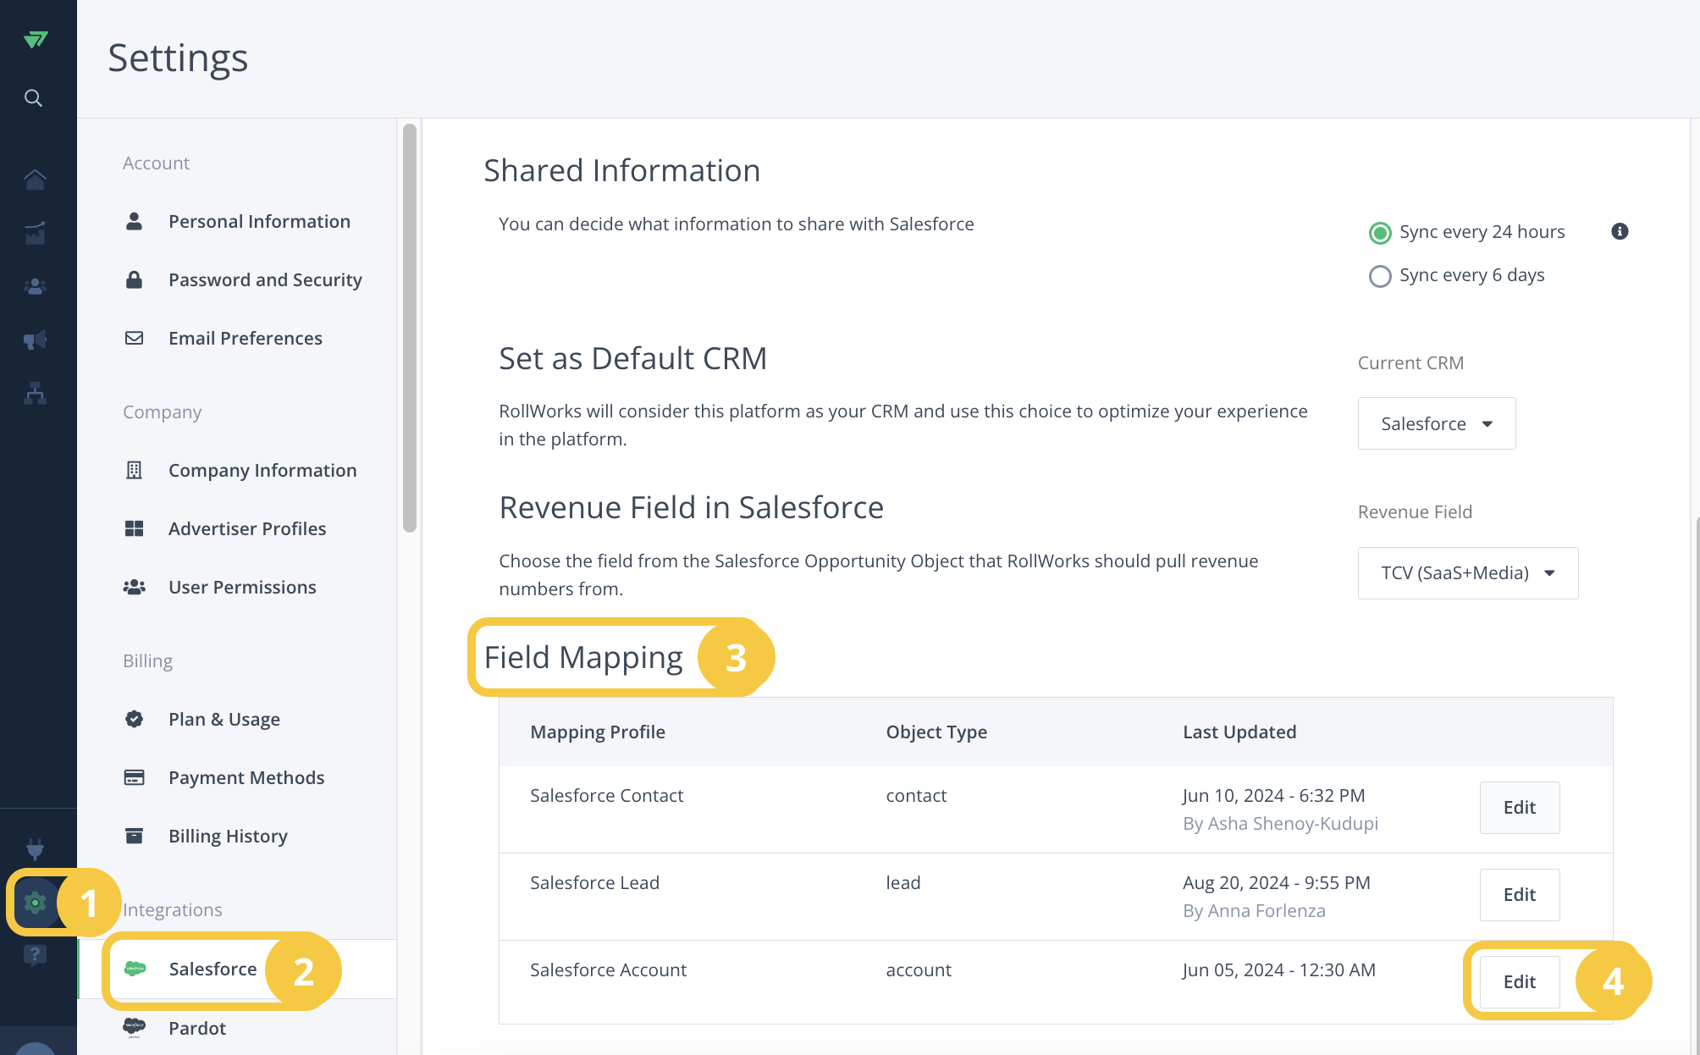This screenshot has height=1055, width=1700.
Task: Open integrations plug icon in sidebar
Action: point(35,848)
